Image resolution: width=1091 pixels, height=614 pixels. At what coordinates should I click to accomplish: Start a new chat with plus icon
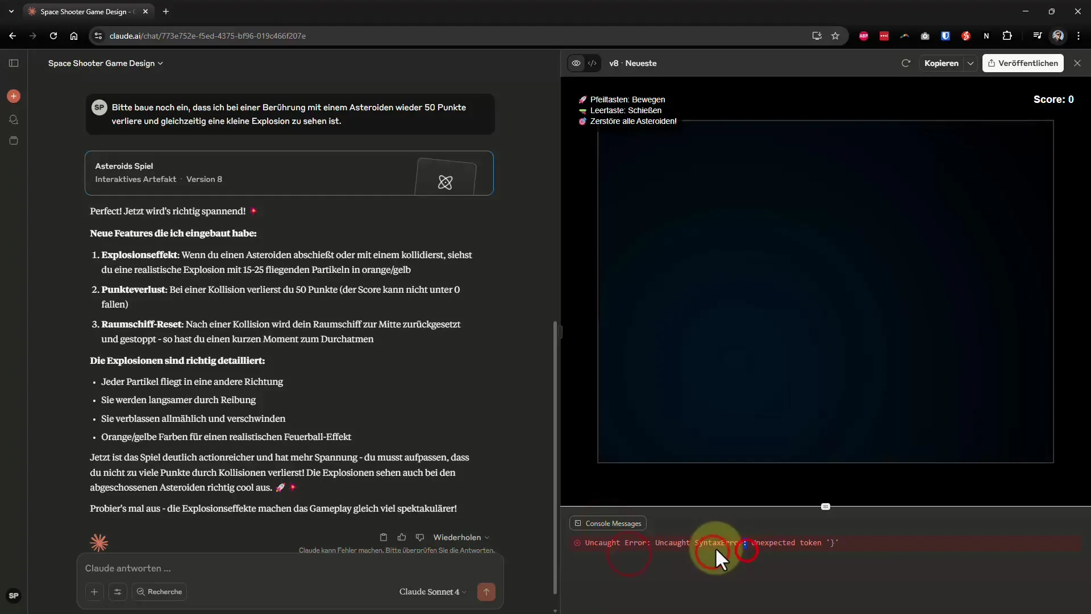point(14,96)
